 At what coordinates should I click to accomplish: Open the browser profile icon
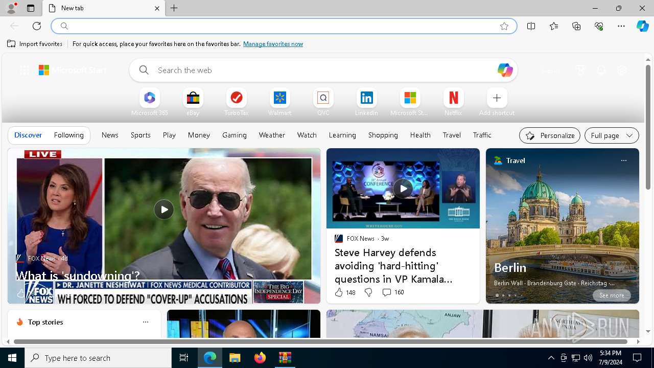coord(11,8)
